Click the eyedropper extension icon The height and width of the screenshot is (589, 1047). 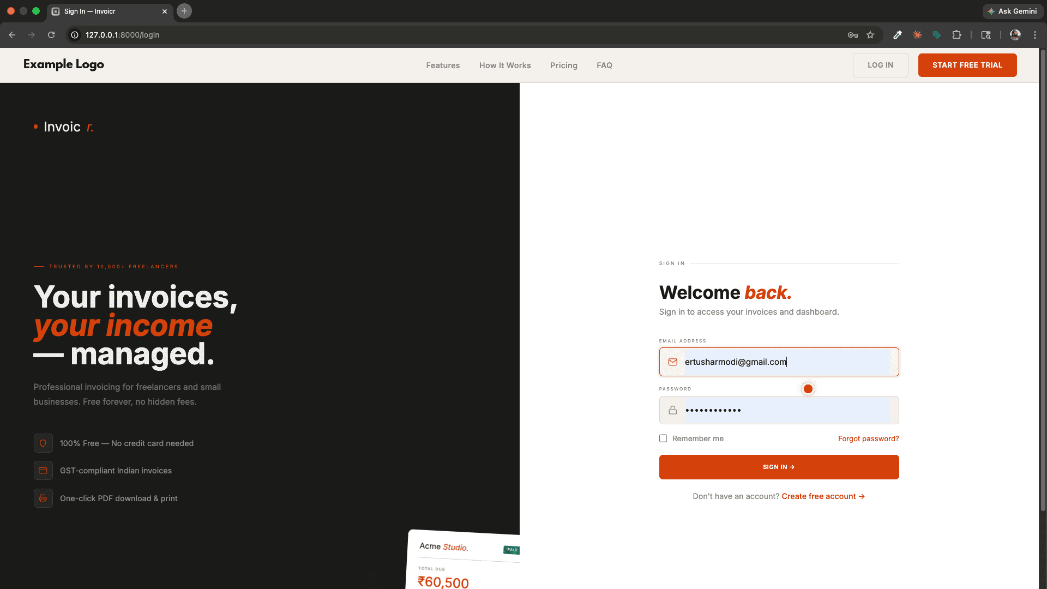898,35
